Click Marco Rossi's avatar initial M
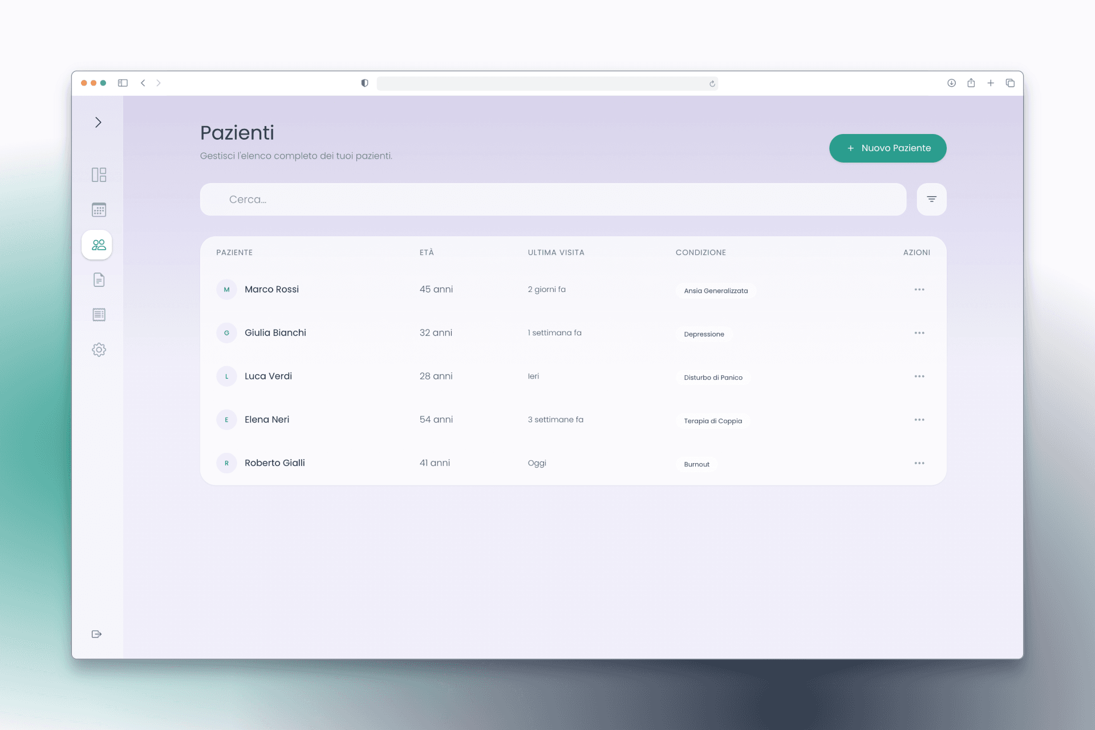The height and width of the screenshot is (730, 1095). (x=226, y=290)
